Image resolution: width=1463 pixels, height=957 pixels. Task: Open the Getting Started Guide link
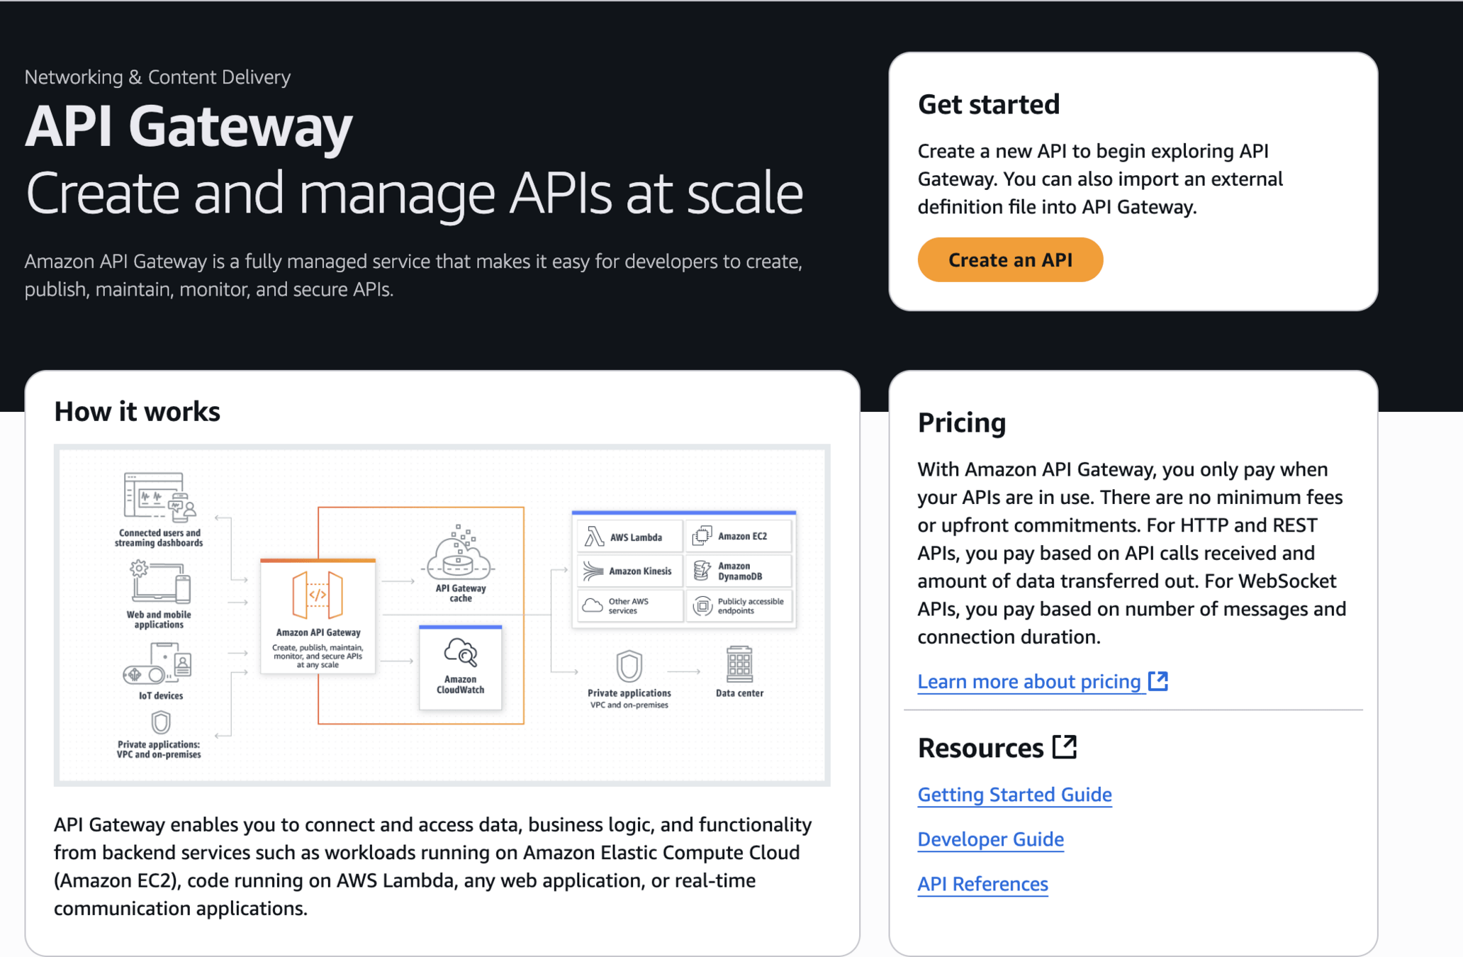tap(1014, 795)
